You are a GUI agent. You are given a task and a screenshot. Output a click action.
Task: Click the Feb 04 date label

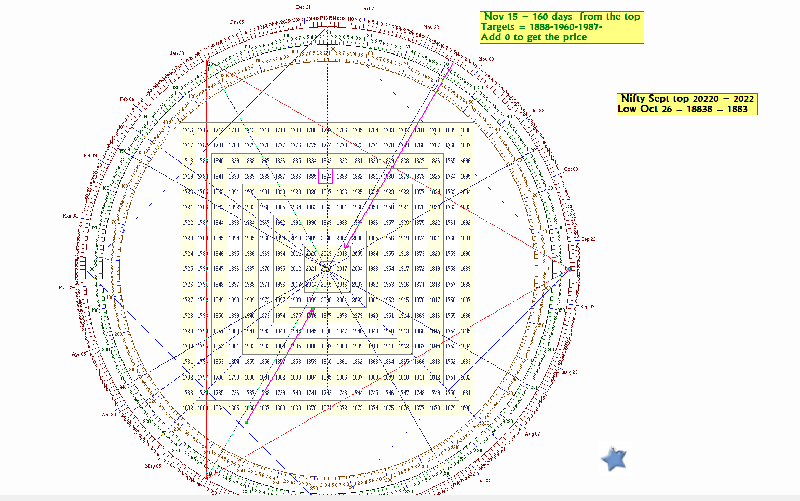127,99
